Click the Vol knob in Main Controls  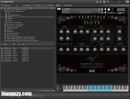pos(61,50)
